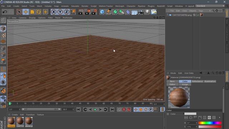Image resolution: width=229 pixels, height=129 pixels.
Task: Open Attribute Manager Mode menu
Action: pos(173,73)
